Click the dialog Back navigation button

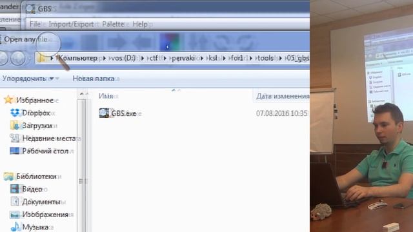tap(3, 58)
